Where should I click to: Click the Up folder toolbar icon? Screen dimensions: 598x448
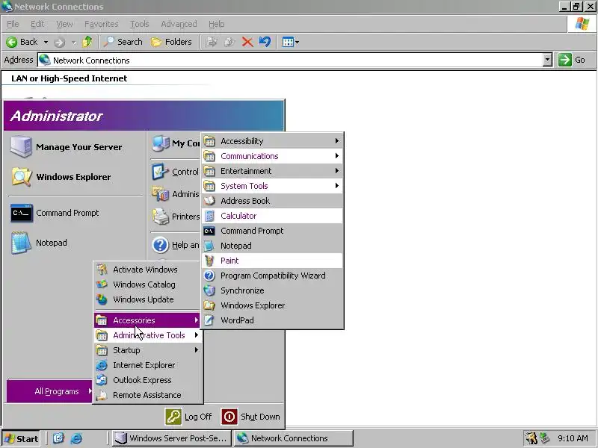coord(87,42)
